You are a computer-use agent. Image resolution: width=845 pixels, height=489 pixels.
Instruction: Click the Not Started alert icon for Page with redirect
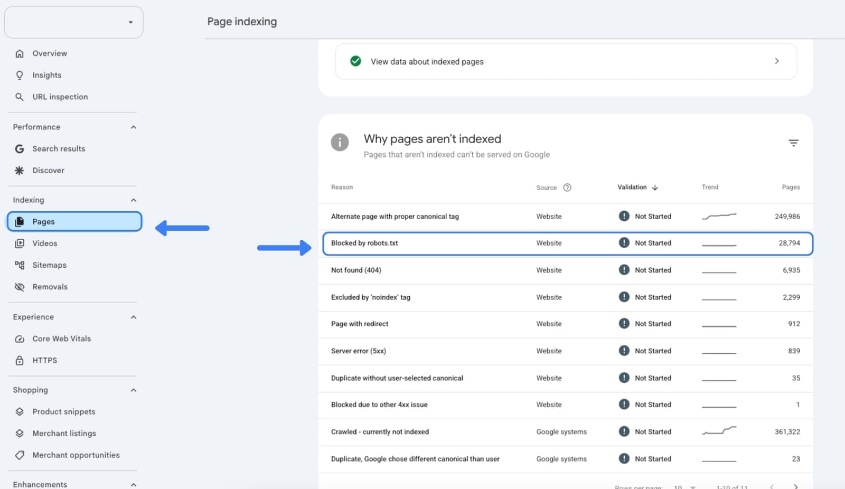[x=624, y=324]
